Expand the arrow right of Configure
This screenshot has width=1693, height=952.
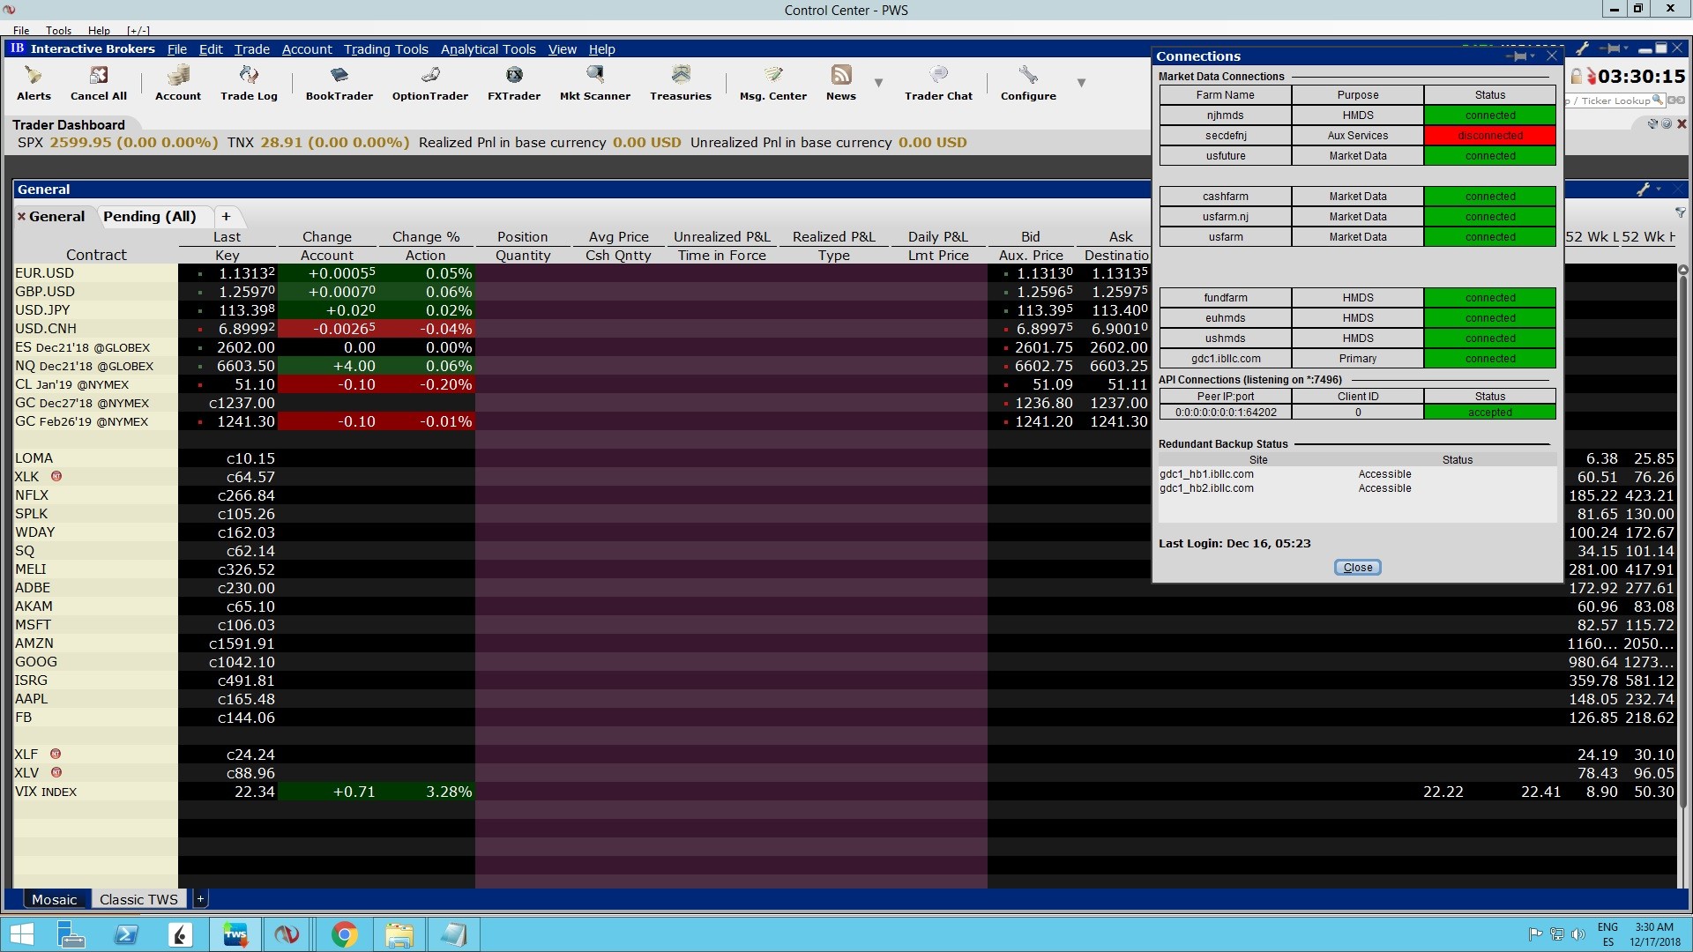coord(1081,83)
